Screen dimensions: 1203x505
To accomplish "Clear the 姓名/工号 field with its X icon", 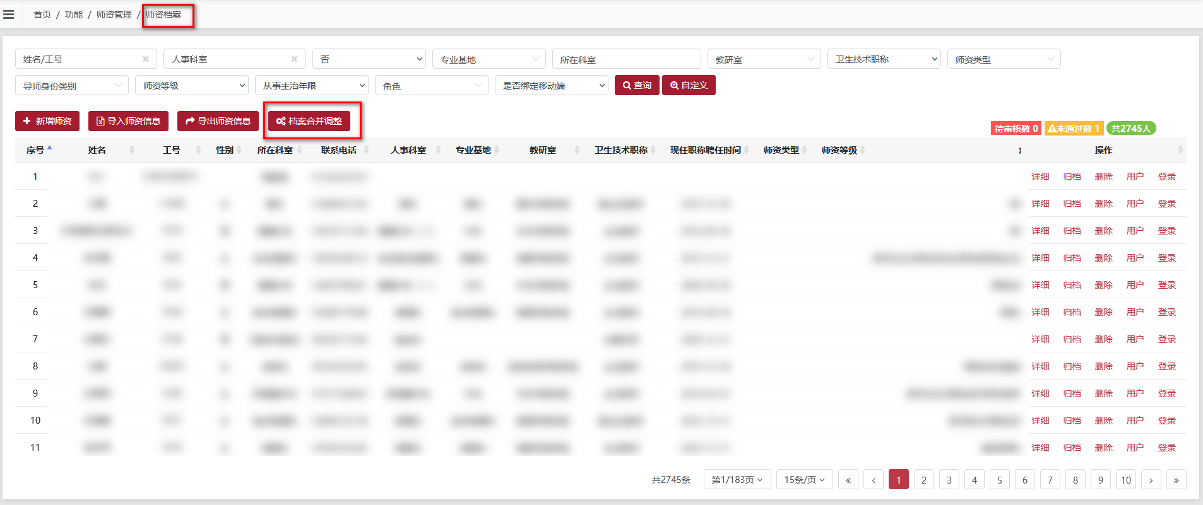I will (146, 59).
